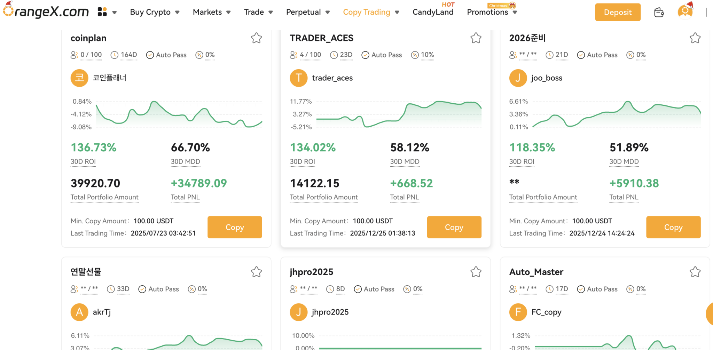Click 2026준비 followers icon

513,55
